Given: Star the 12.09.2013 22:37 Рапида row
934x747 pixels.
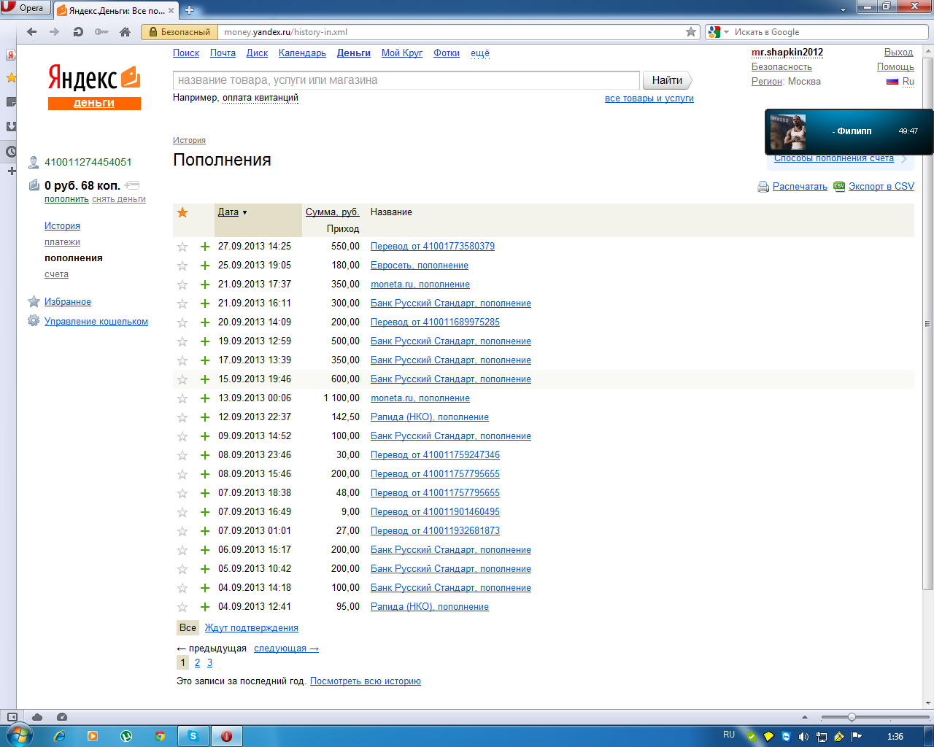Looking at the screenshot, I should pos(182,417).
